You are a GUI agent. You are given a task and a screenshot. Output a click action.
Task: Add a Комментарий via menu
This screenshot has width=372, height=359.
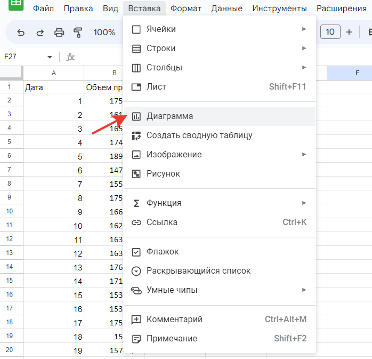174,319
